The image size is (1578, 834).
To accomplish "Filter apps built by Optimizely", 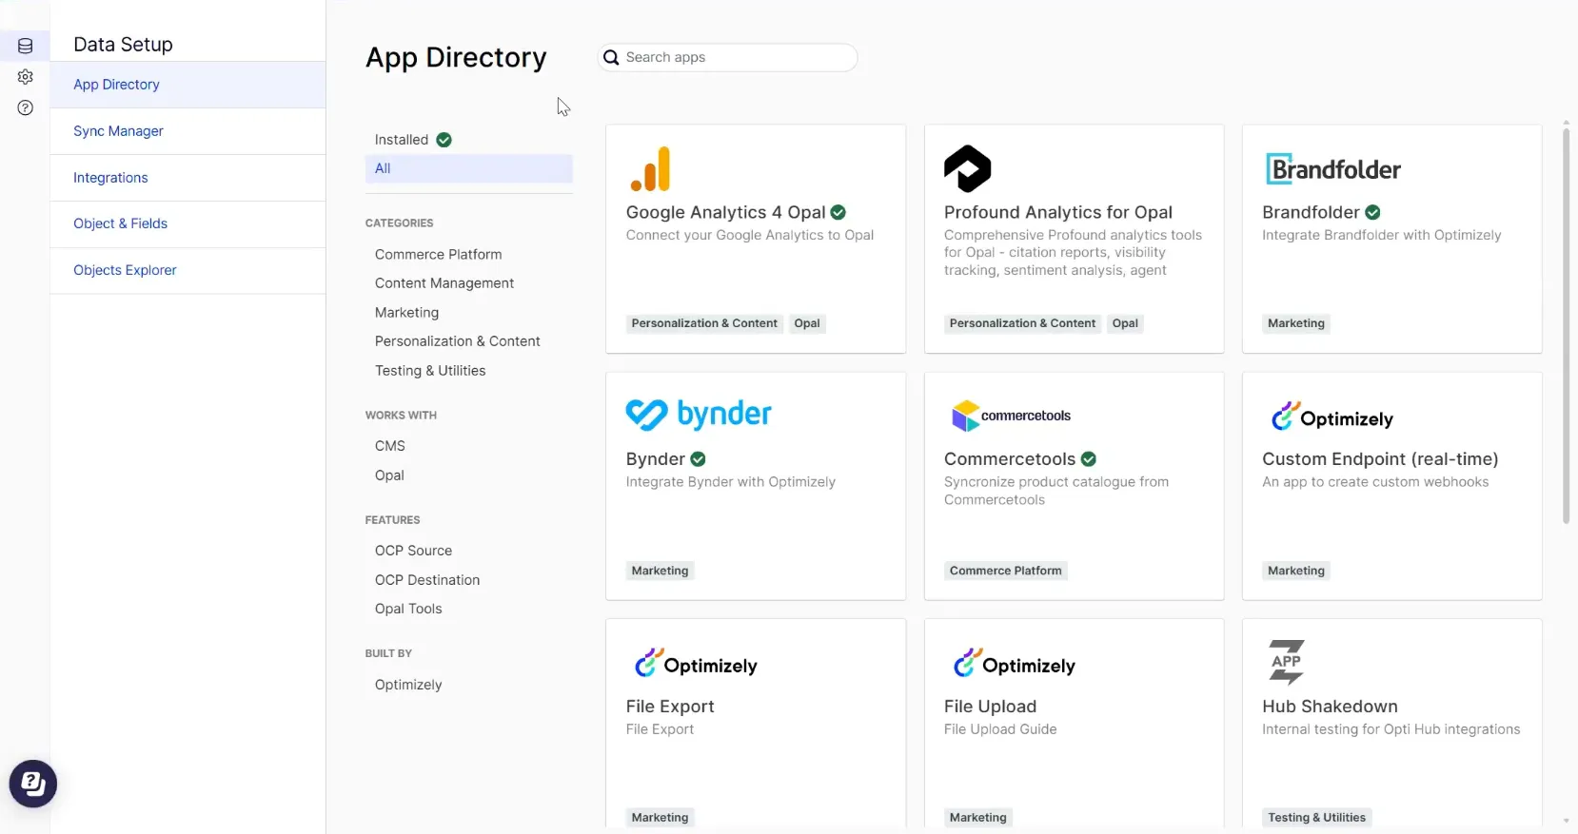I will click(408, 685).
